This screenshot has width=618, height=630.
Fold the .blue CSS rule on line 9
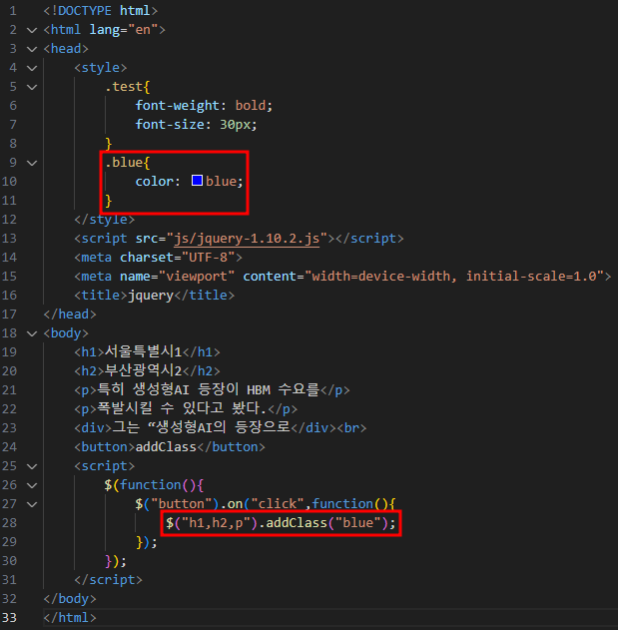[32, 163]
